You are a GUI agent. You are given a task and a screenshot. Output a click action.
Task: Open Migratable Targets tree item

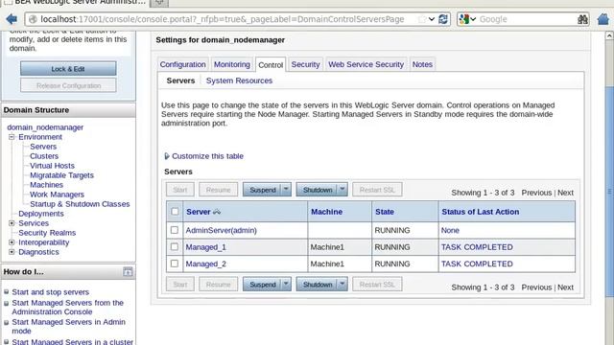pos(61,174)
